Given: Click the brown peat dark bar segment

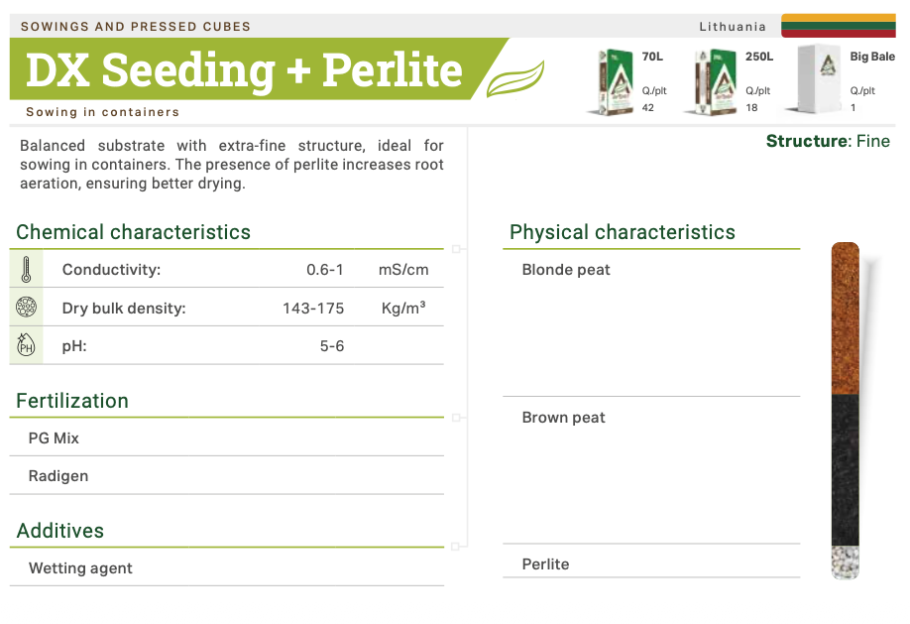Looking at the screenshot, I should coord(845,468).
